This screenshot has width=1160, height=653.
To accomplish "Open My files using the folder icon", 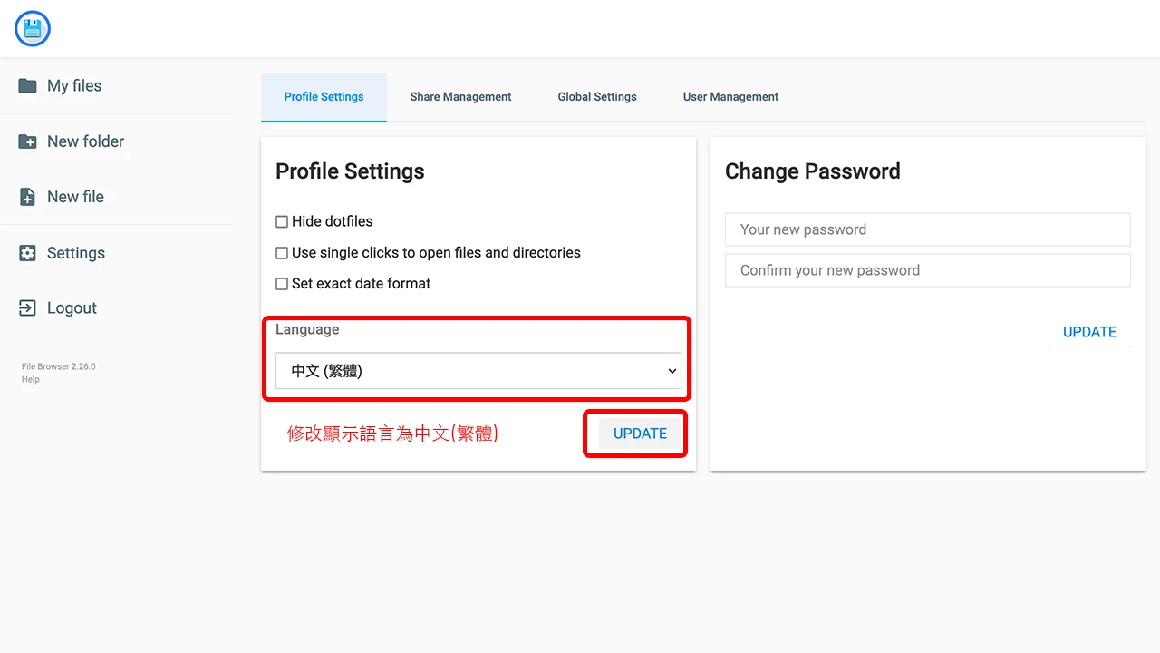I will click(x=27, y=85).
